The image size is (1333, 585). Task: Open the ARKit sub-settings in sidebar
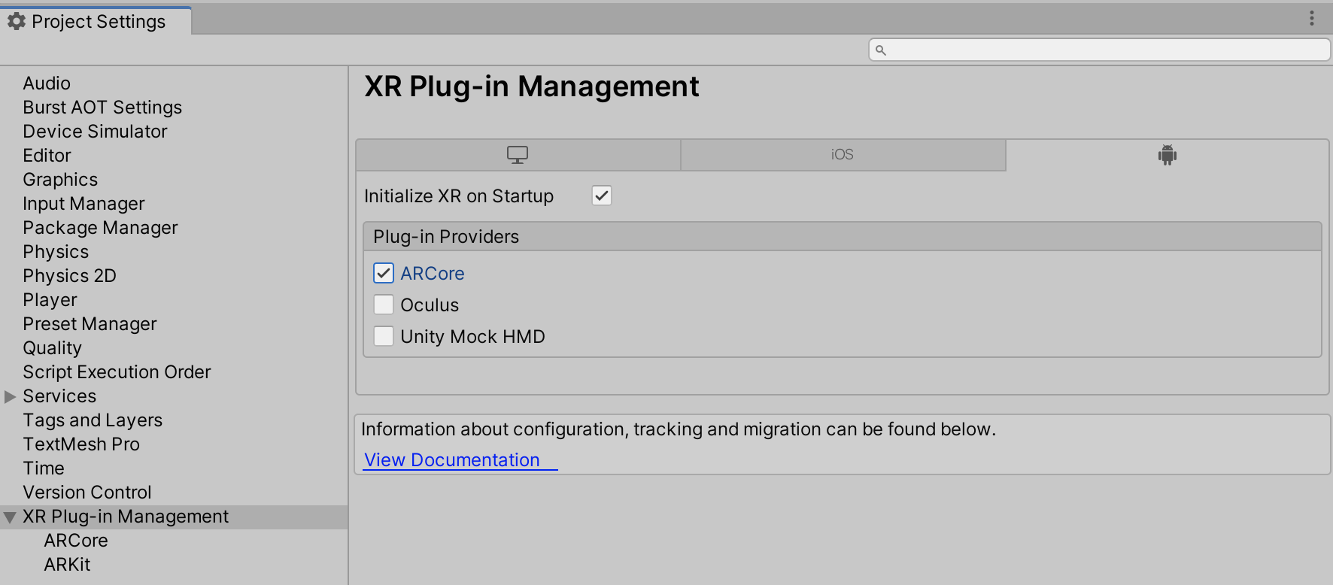pyautogui.click(x=67, y=565)
